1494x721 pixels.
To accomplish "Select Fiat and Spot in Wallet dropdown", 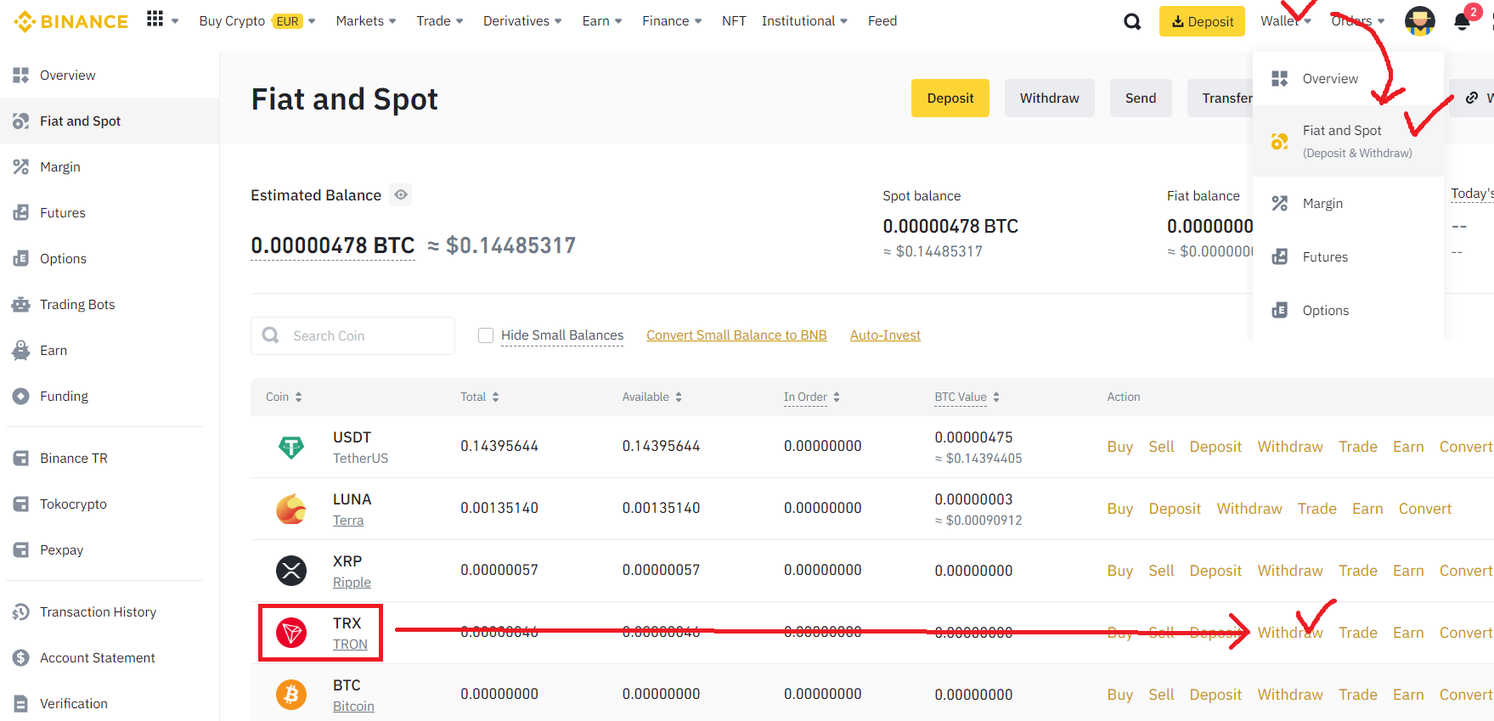I will 1348,141.
